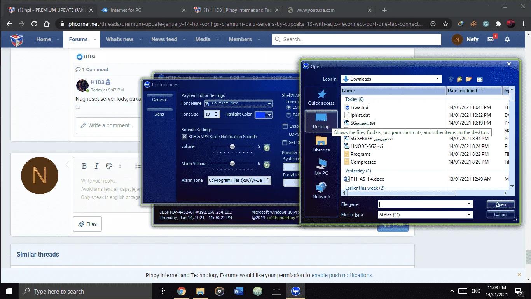This screenshot has height=299, width=531.
Task: Click the go back icon in Open dialog
Action: click(x=451, y=79)
